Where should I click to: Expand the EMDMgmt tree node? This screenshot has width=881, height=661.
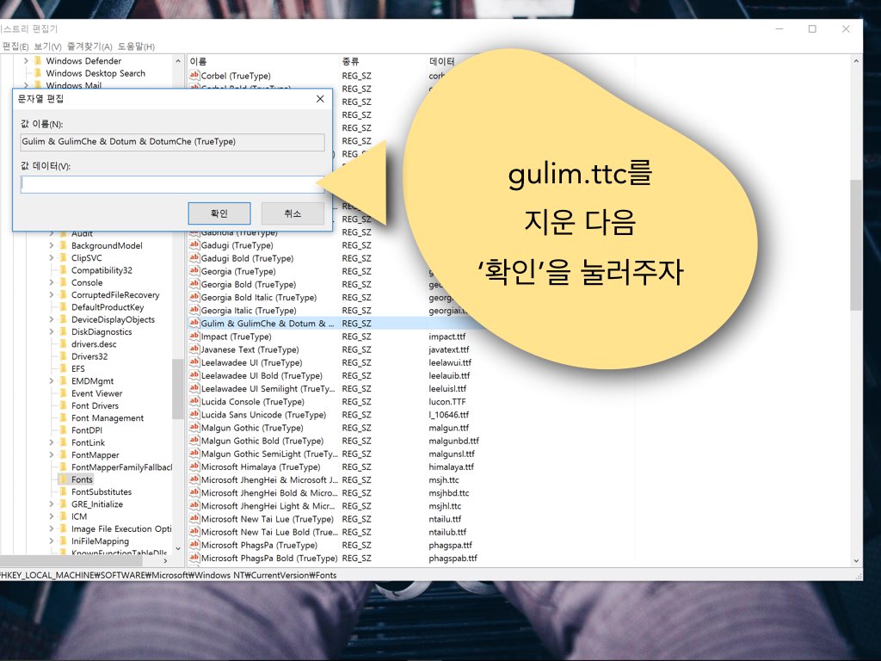tap(51, 381)
